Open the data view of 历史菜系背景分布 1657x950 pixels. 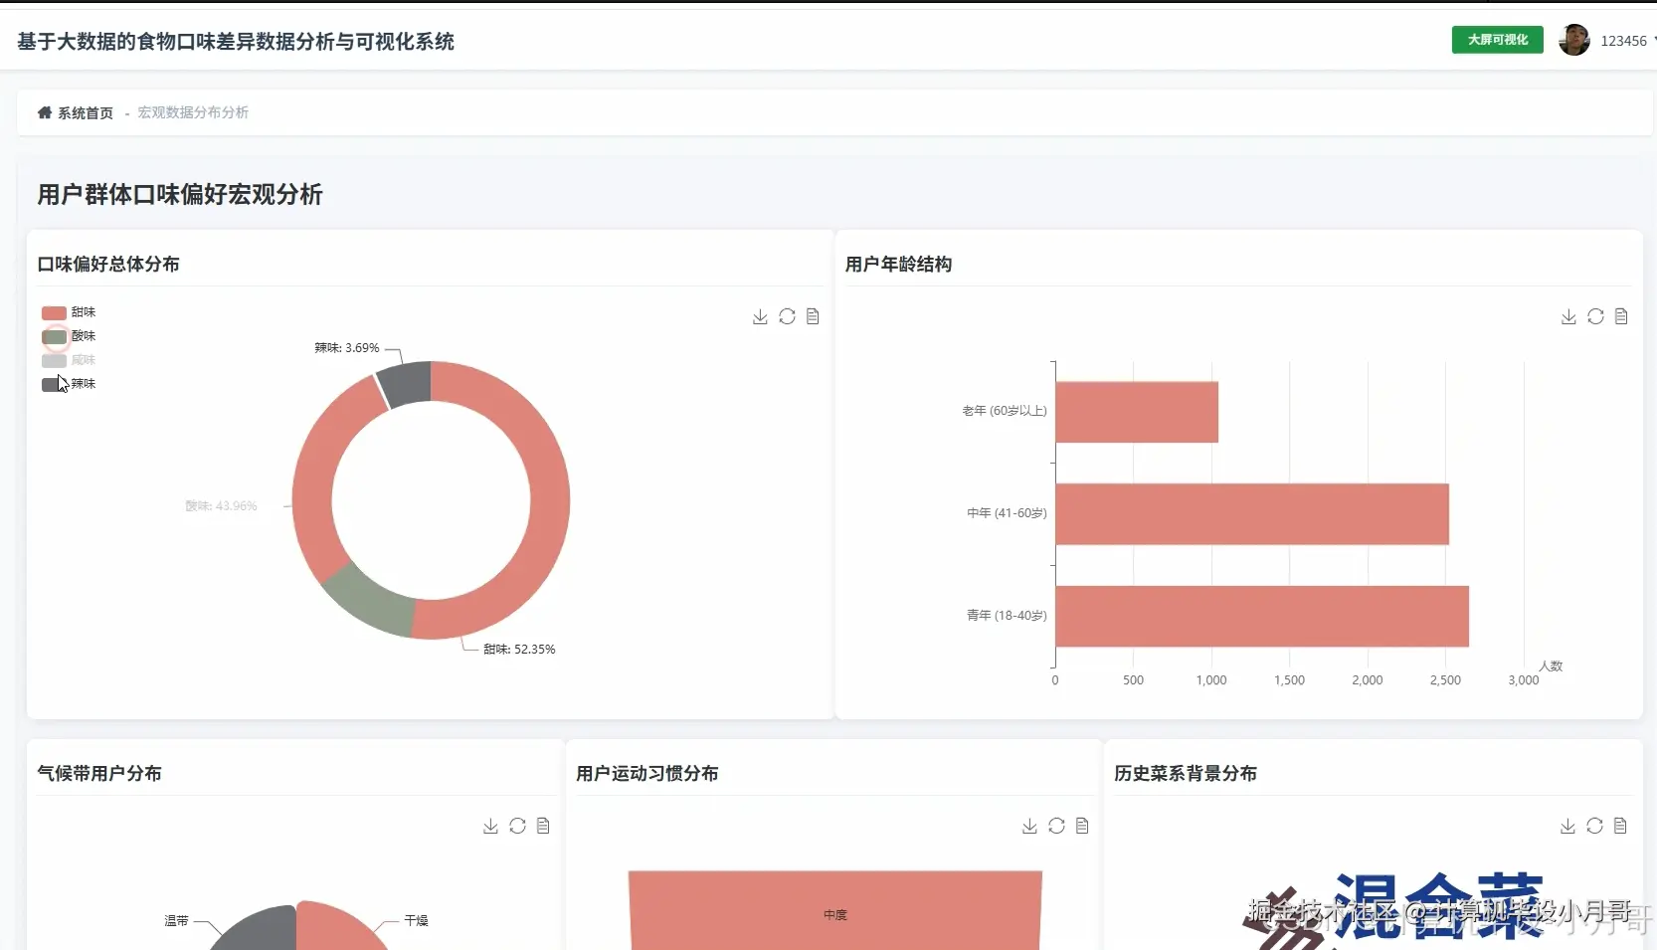tap(1621, 826)
